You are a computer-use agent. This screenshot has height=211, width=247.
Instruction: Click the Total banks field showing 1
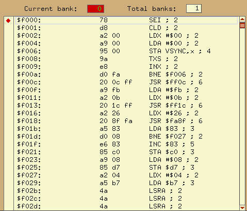194,9
